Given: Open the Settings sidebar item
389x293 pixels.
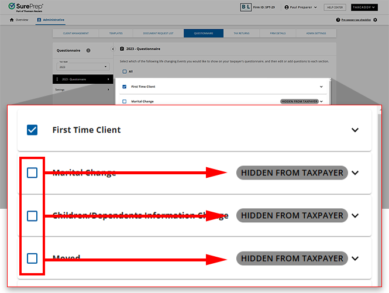Looking at the screenshot, I should pos(83,89).
